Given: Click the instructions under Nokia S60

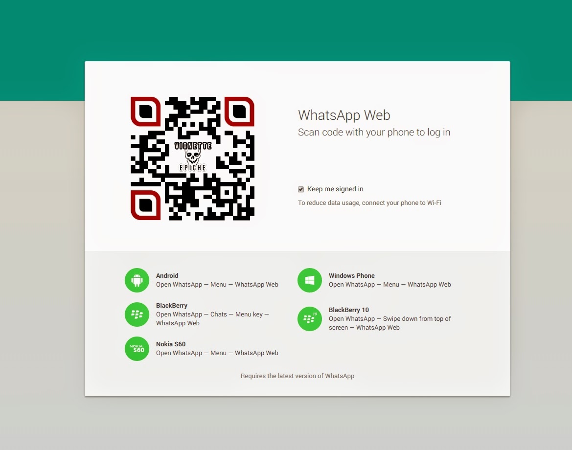Looking at the screenshot, I should point(217,353).
